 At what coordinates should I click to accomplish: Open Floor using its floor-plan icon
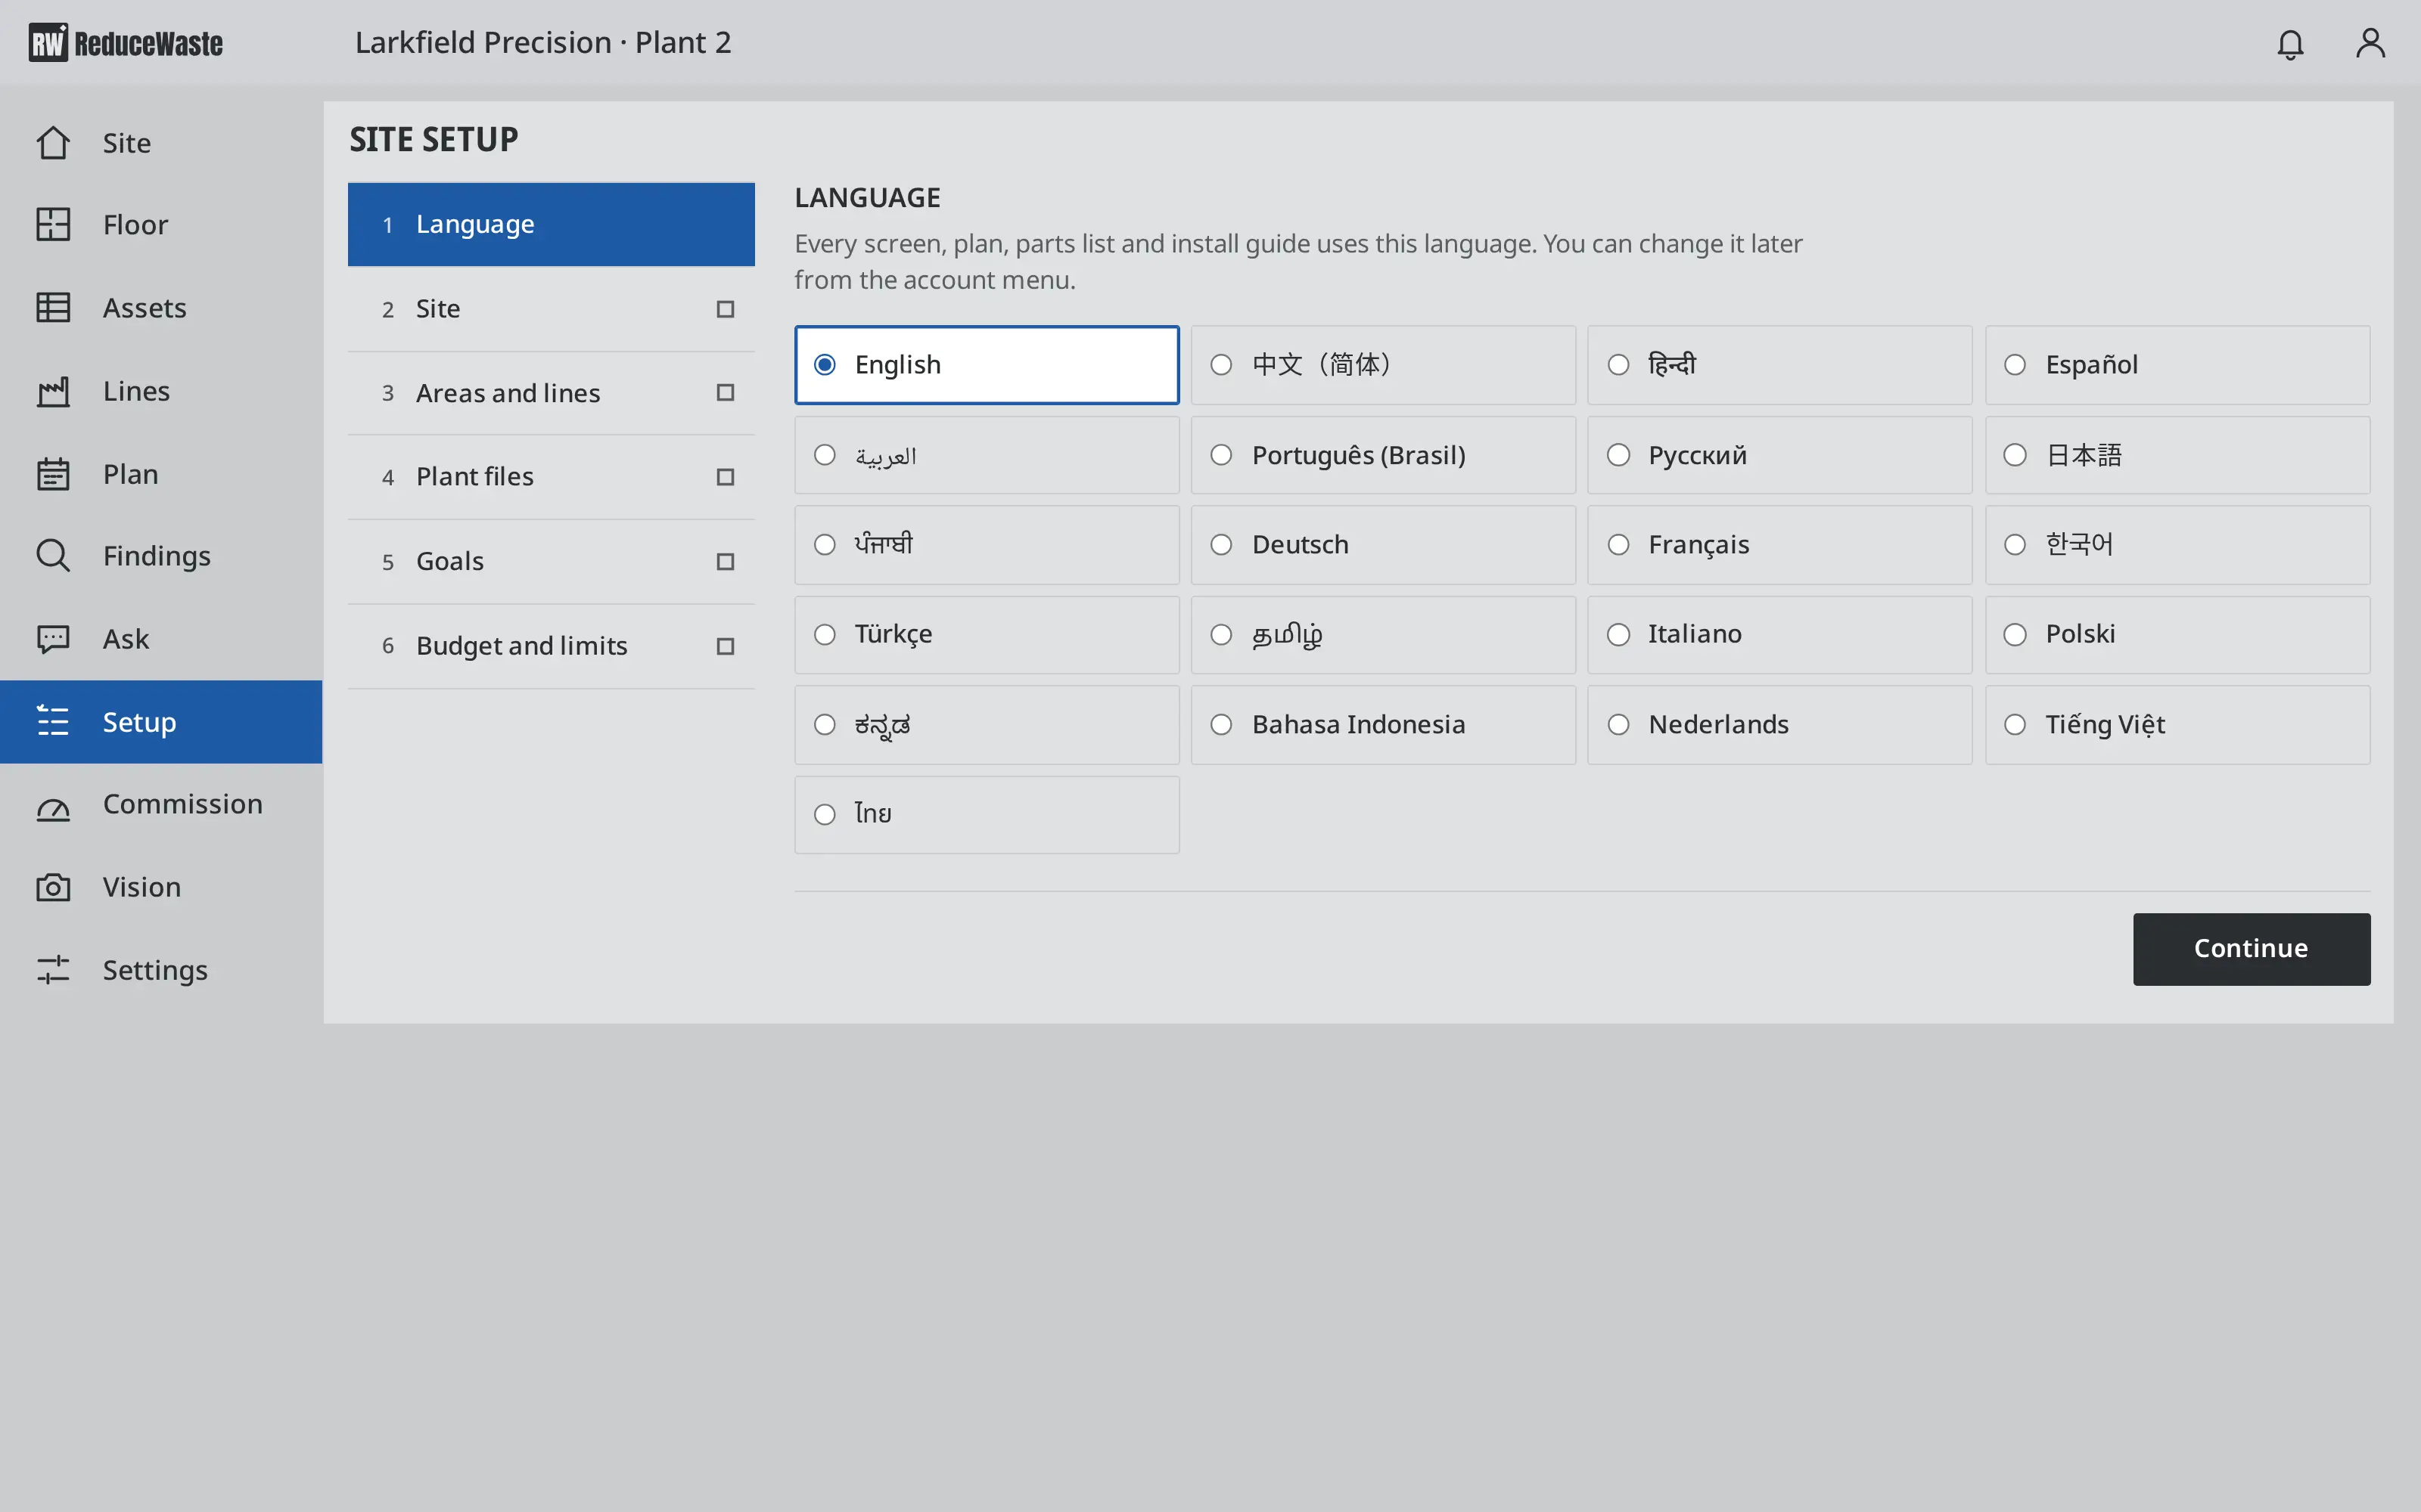(53, 225)
